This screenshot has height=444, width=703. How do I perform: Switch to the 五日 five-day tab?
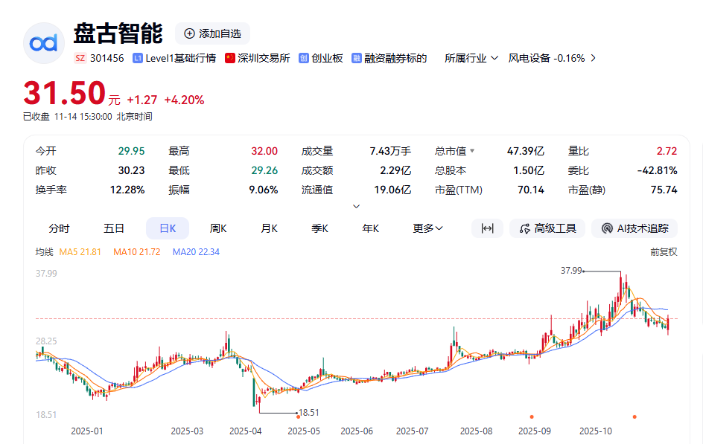(114, 228)
